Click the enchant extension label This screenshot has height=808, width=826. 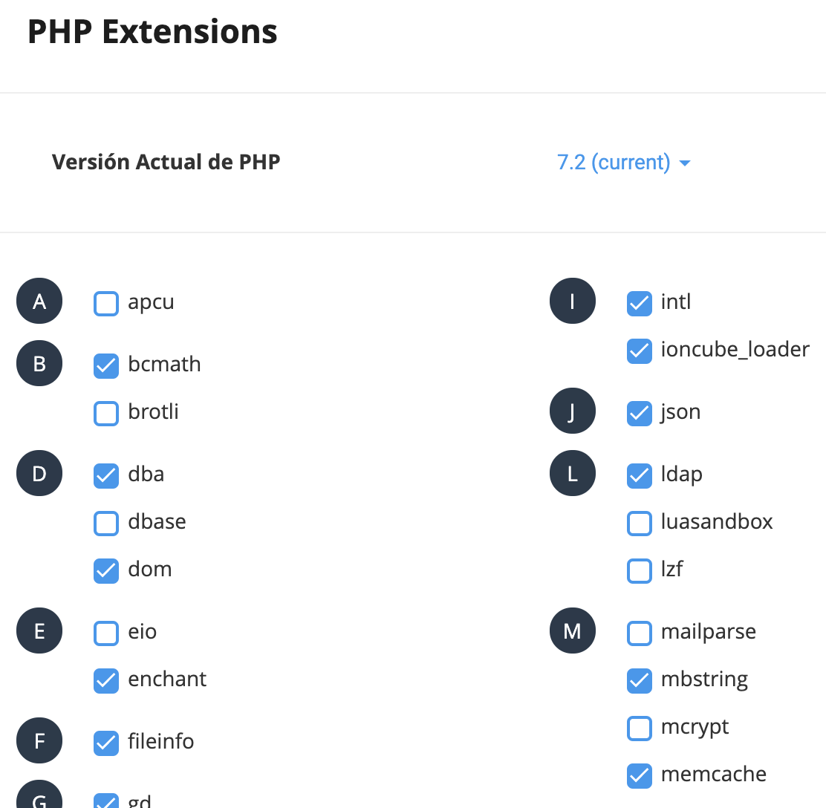(167, 679)
